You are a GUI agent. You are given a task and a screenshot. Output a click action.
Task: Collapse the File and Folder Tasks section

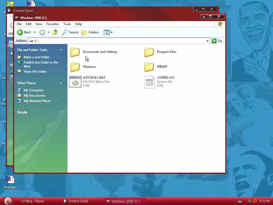(61, 50)
